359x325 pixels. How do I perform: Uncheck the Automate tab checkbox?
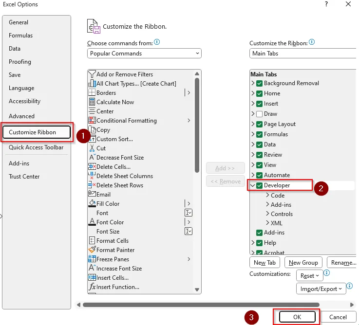259,175
